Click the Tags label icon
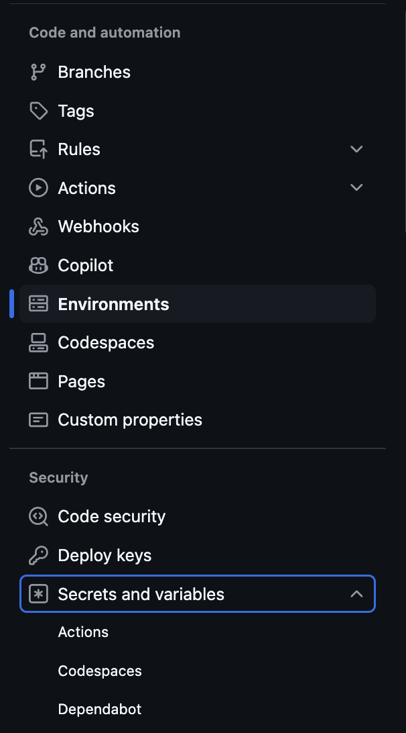The image size is (406, 733). click(38, 111)
